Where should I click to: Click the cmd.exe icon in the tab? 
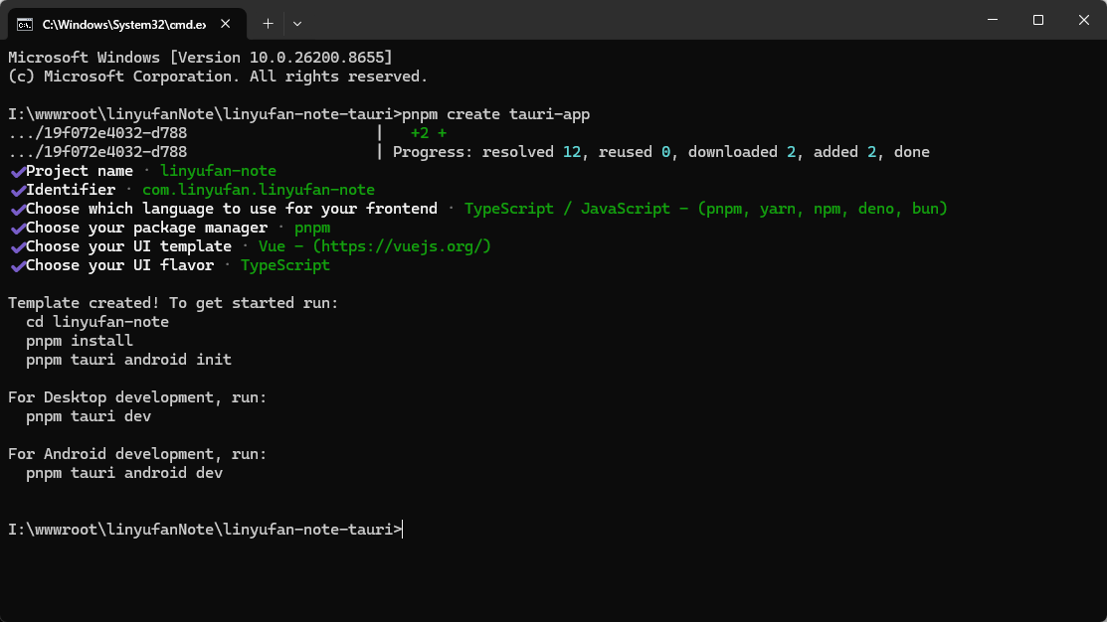(25, 25)
